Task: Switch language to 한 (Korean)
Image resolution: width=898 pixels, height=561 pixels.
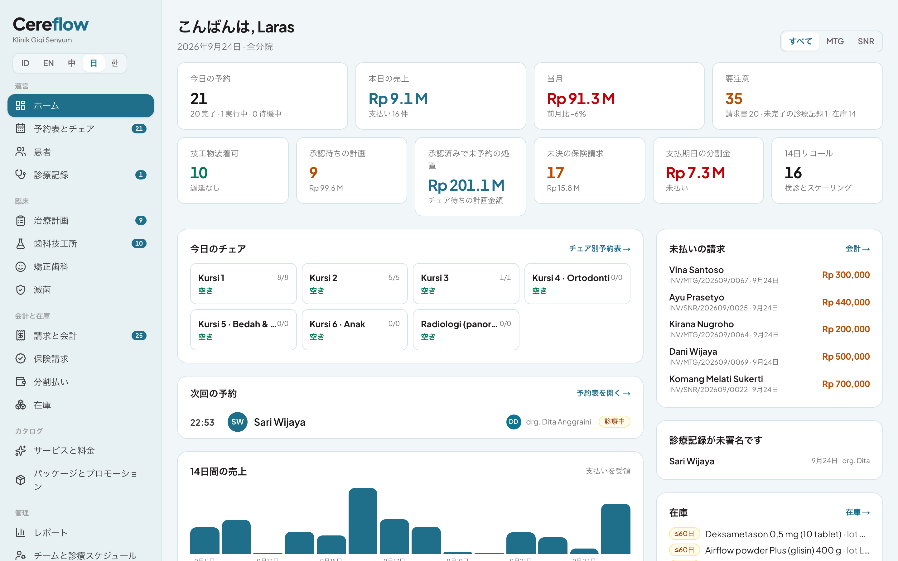Action: (115, 63)
